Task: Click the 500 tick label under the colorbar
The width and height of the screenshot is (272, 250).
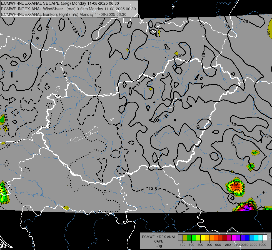Action: click(200, 245)
